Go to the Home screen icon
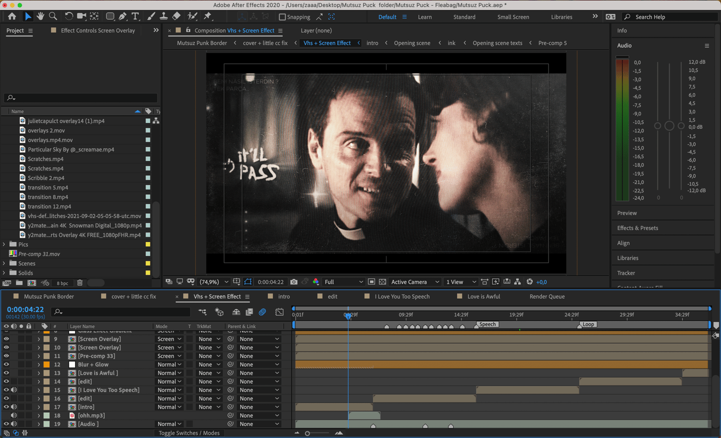Image resolution: width=721 pixels, height=438 pixels. point(12,16)
